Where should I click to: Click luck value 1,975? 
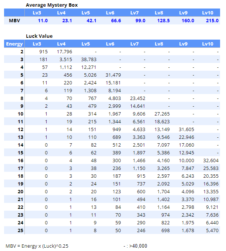click(x=188, y=222)
